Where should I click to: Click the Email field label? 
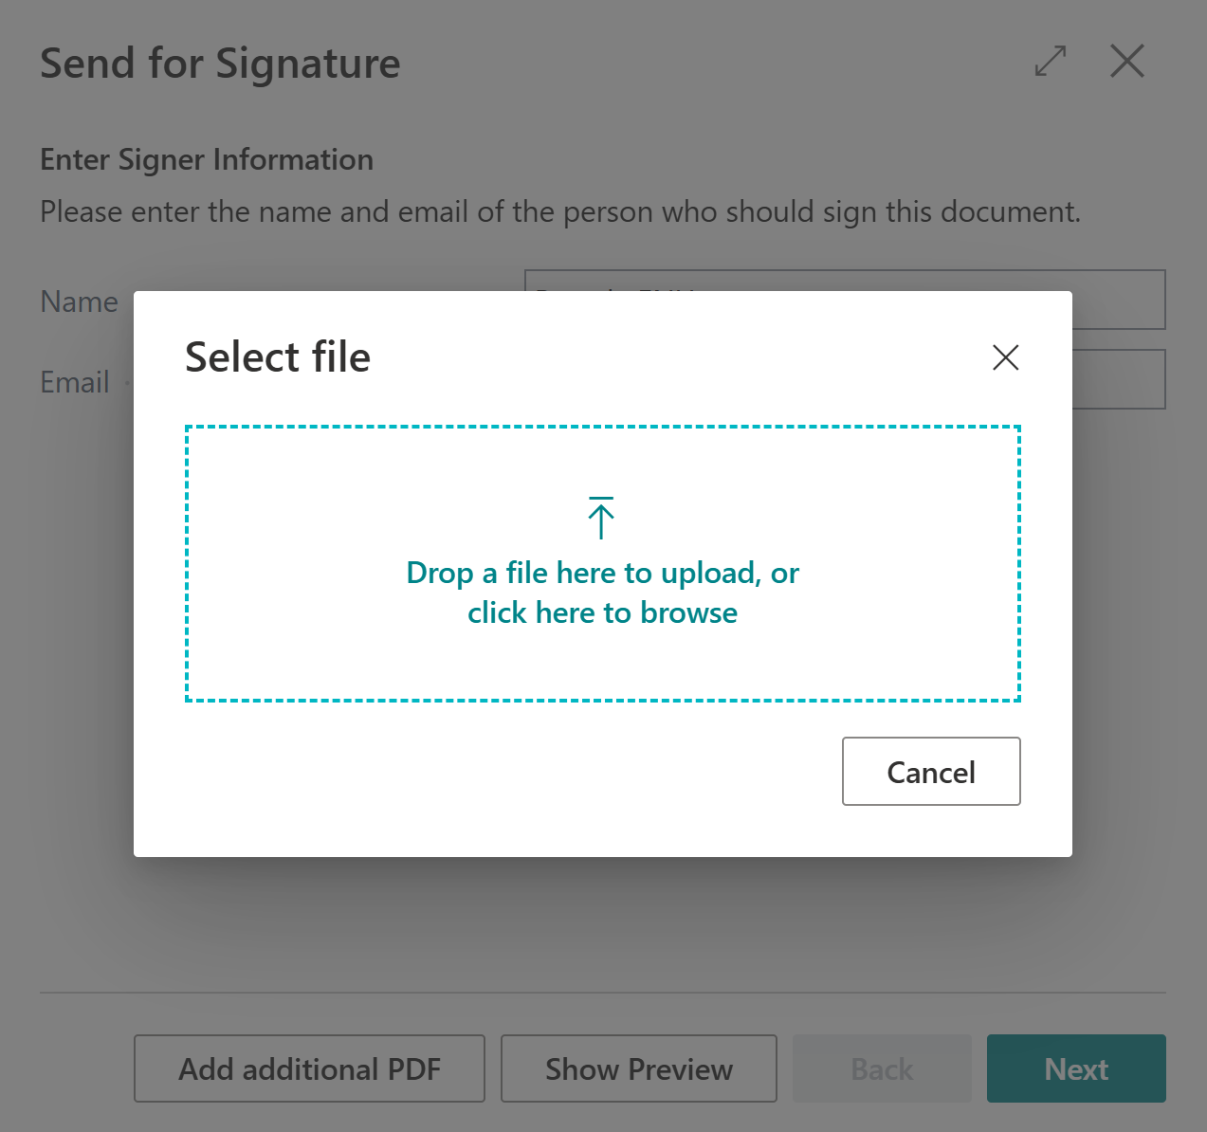click(75, 382)
